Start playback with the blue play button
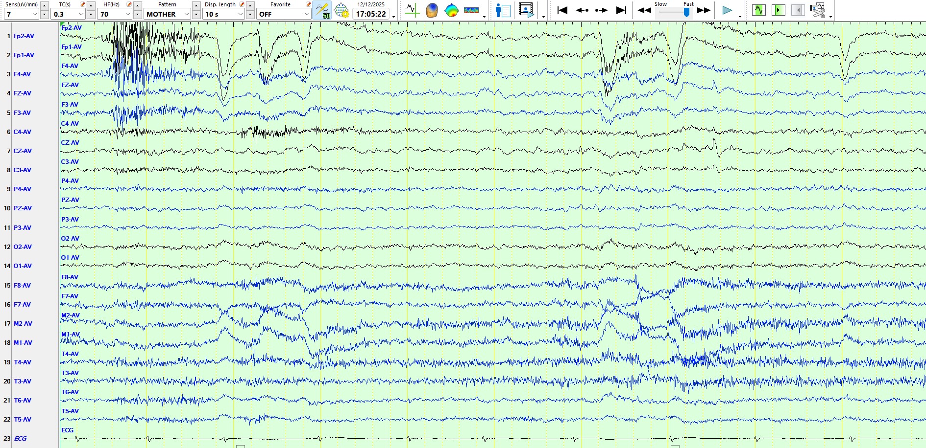Screen dimensions: 926x448 (727, 10)
